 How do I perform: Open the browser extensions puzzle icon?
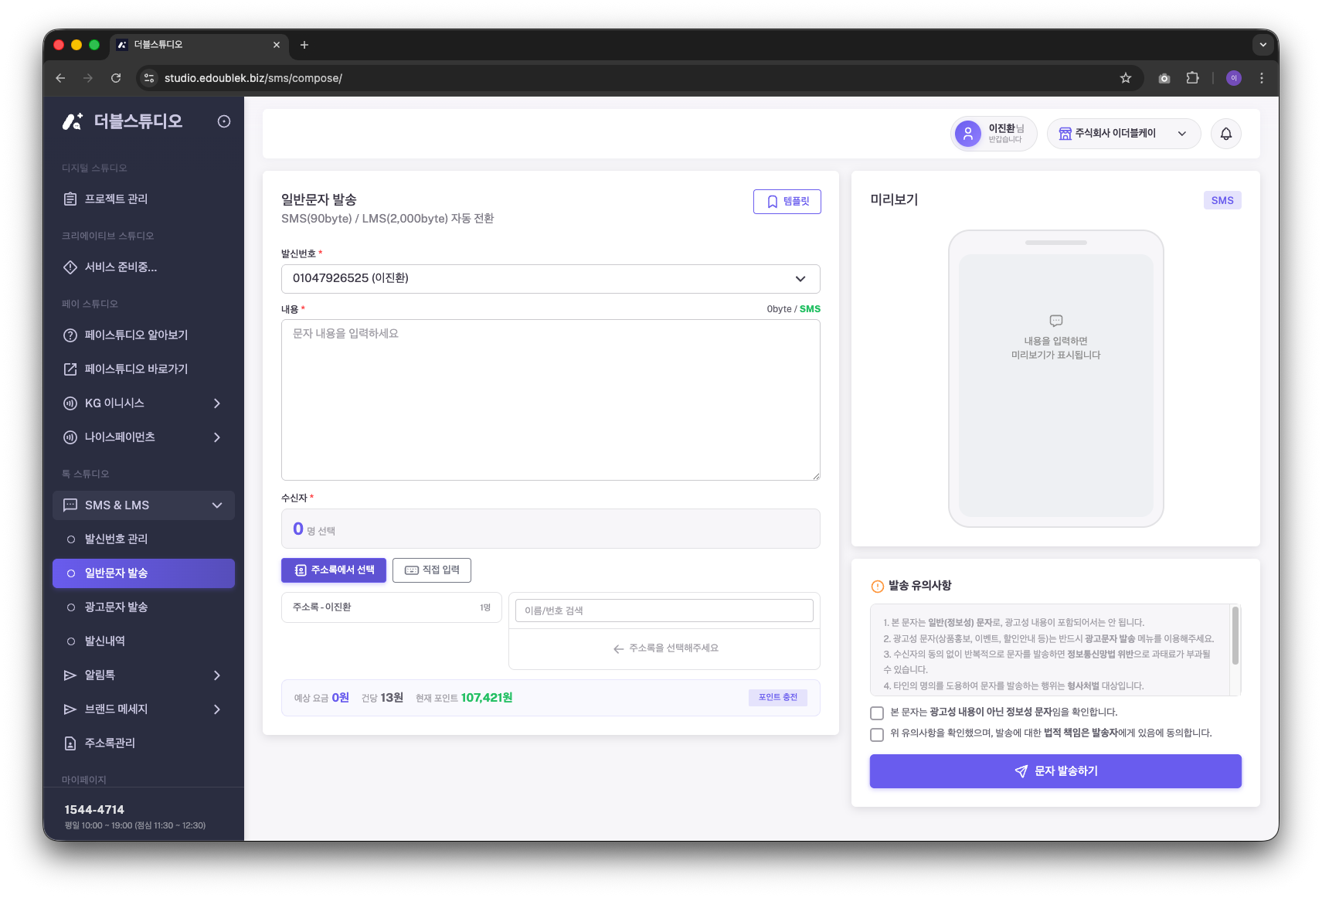(x=1192, y=78)
